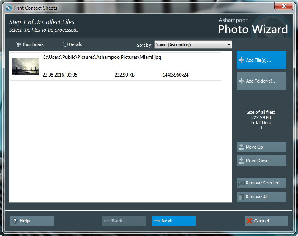Click the Miami.jpg file path entry

click(x=101, y=57)
